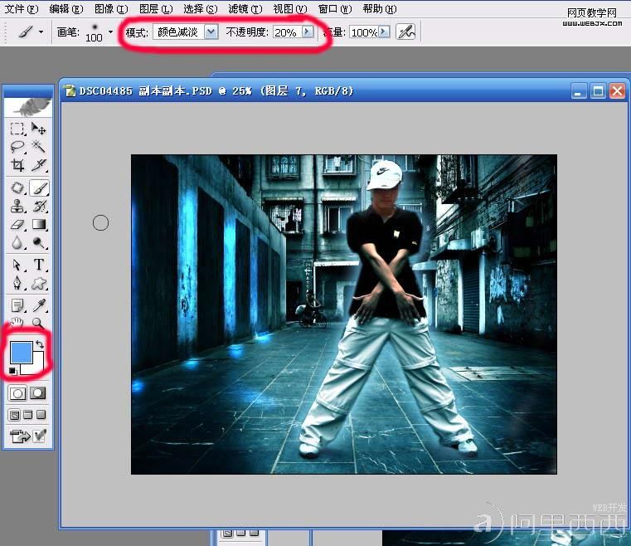Select the Rectangular Marquee tool
Viewport: 631px width, 546px height.
(17, 129)
